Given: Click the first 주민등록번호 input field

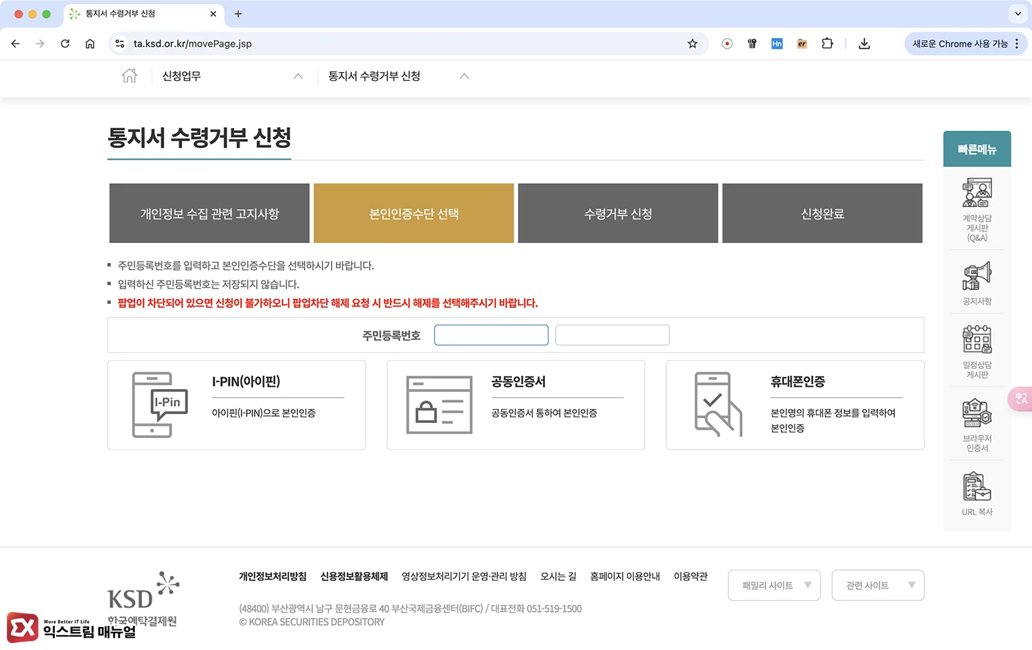Looking at the screenshot, I should [491, 334].
